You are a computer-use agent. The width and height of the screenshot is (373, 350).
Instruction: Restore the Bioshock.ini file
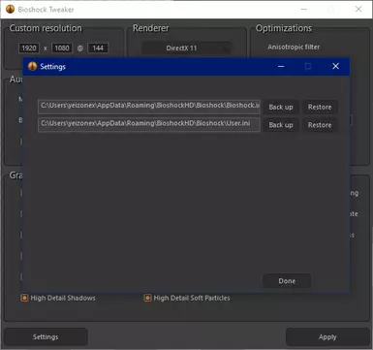point(320,107)
